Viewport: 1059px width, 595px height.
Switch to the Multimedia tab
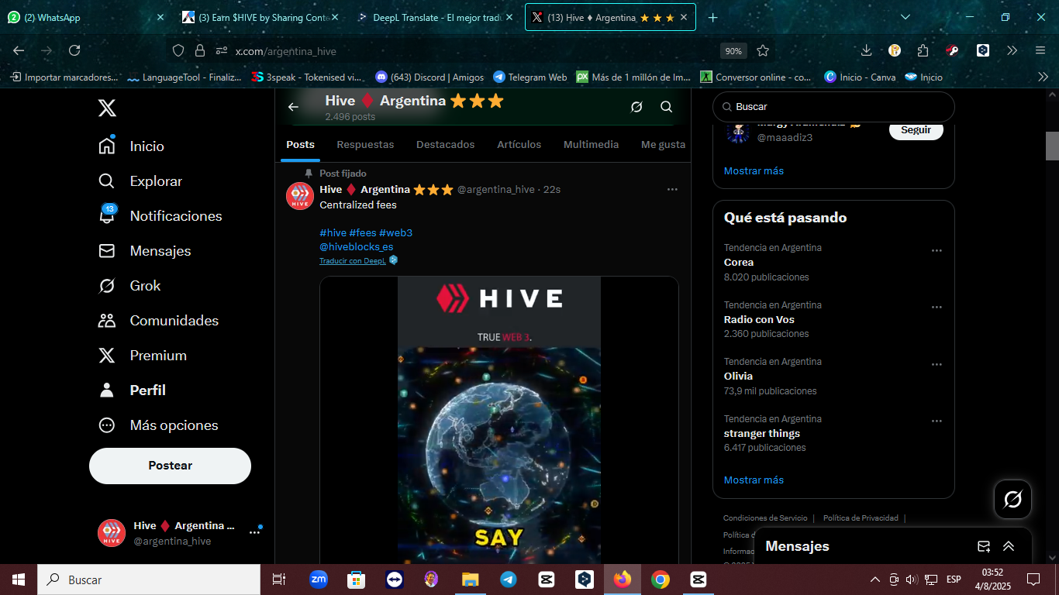click(x=592, y=145)
